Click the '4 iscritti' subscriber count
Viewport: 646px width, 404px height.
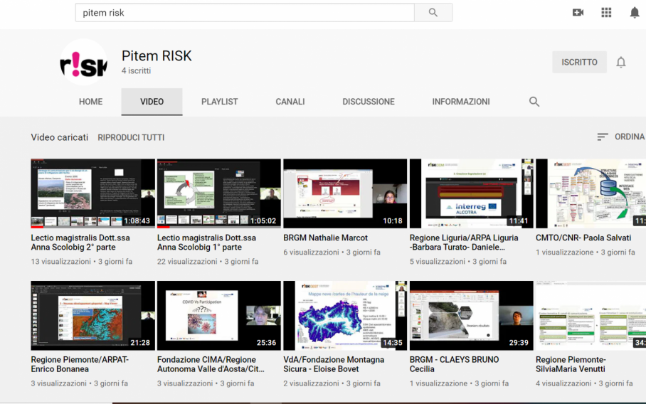point(137,71)
